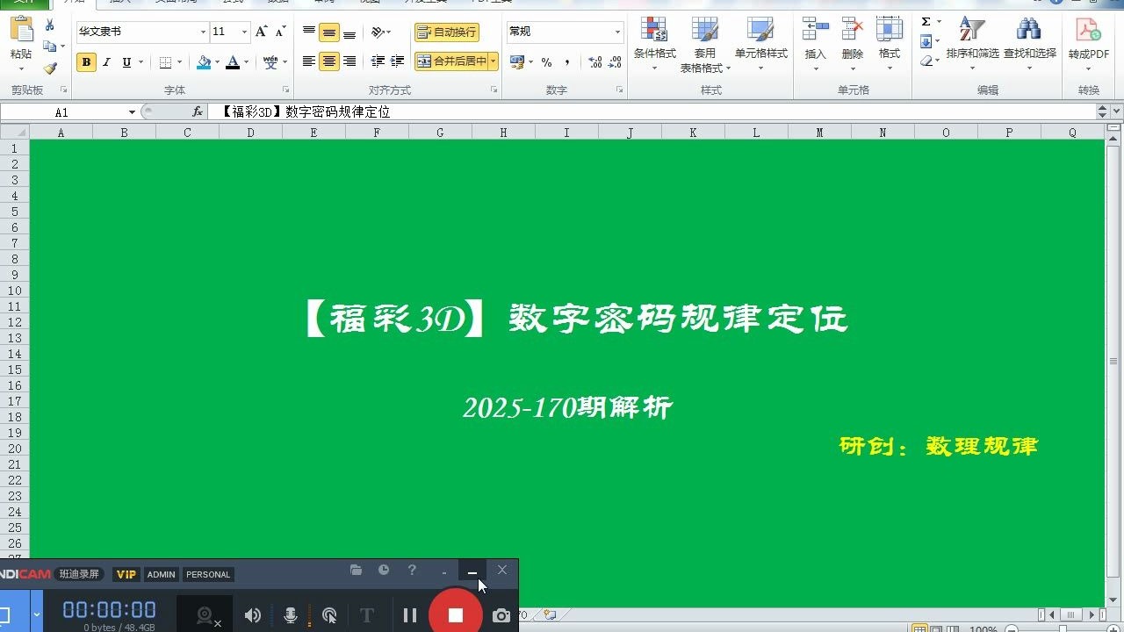This screenshot has height=632, width=1124.
Task: Open font name 华文隶书 dropdown
Action: click(x=203, y=32)
